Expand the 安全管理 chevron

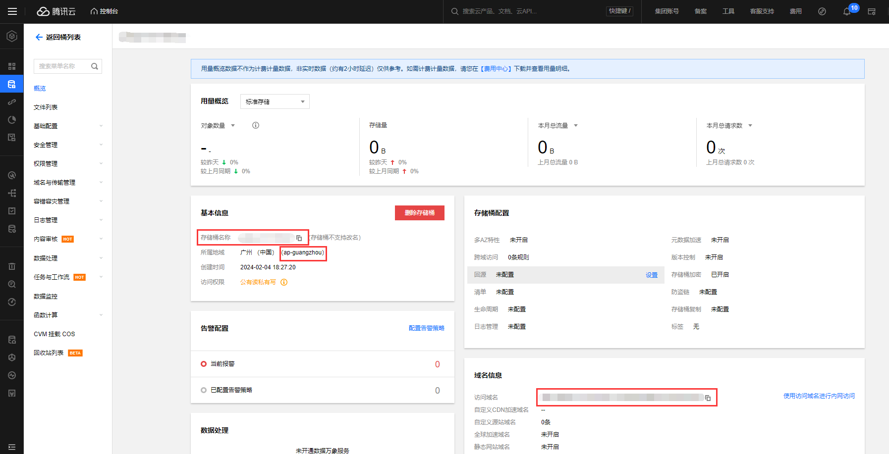(101, 145)
